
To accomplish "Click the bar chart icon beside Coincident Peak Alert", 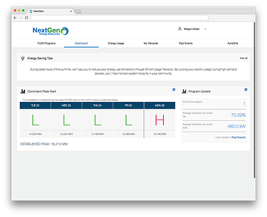I will pyautogui.click(x=23, y=91).
